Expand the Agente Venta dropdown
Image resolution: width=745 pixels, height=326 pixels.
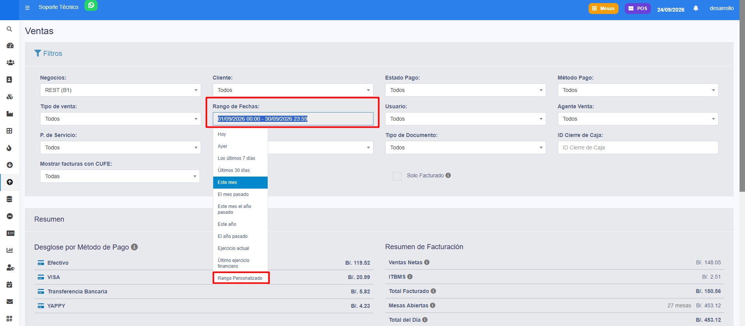pos(638,119)
